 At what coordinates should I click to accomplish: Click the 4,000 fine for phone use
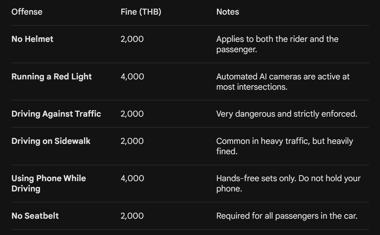(x=132, y=178)
